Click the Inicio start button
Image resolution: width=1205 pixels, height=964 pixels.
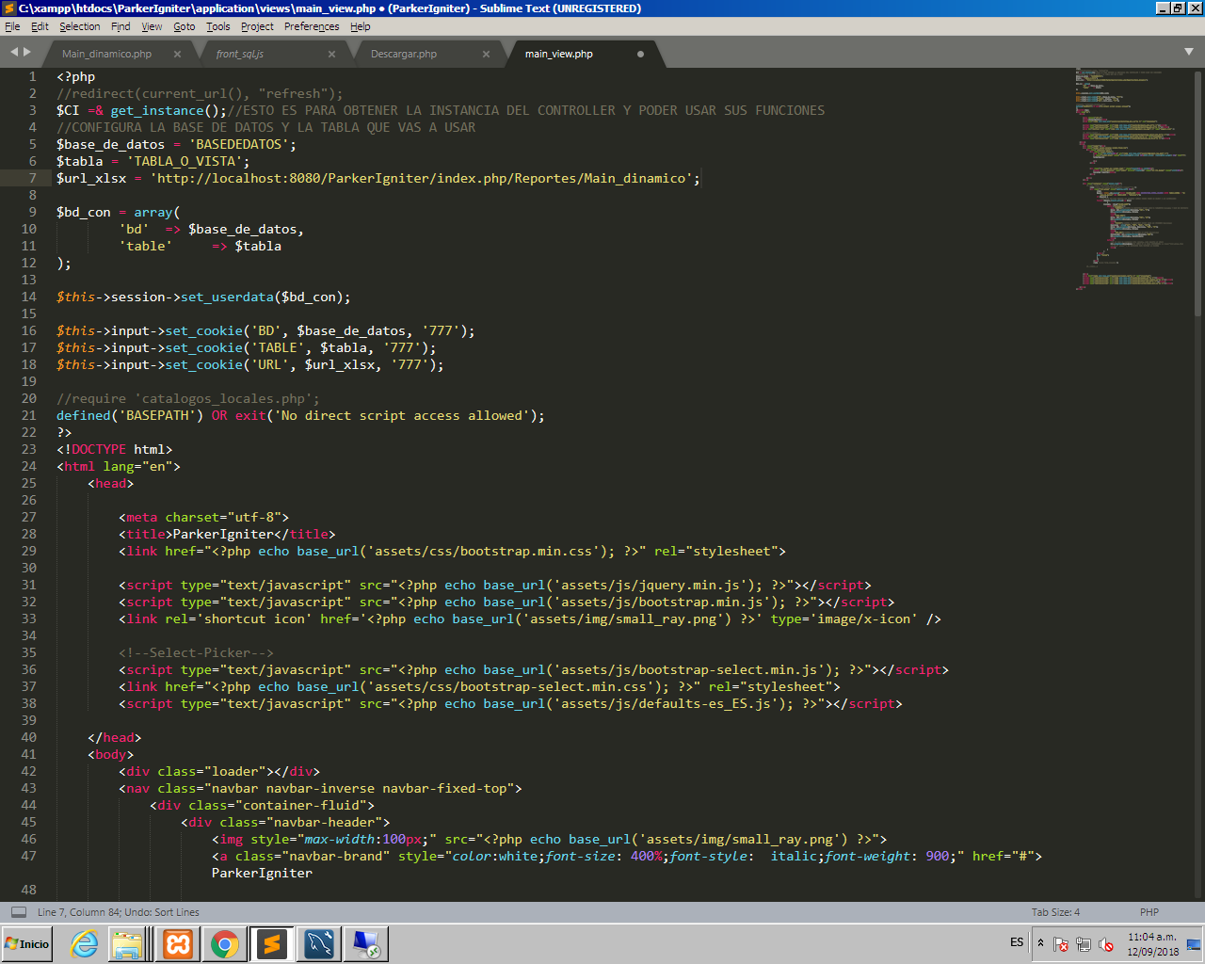(x=27, y=943)
